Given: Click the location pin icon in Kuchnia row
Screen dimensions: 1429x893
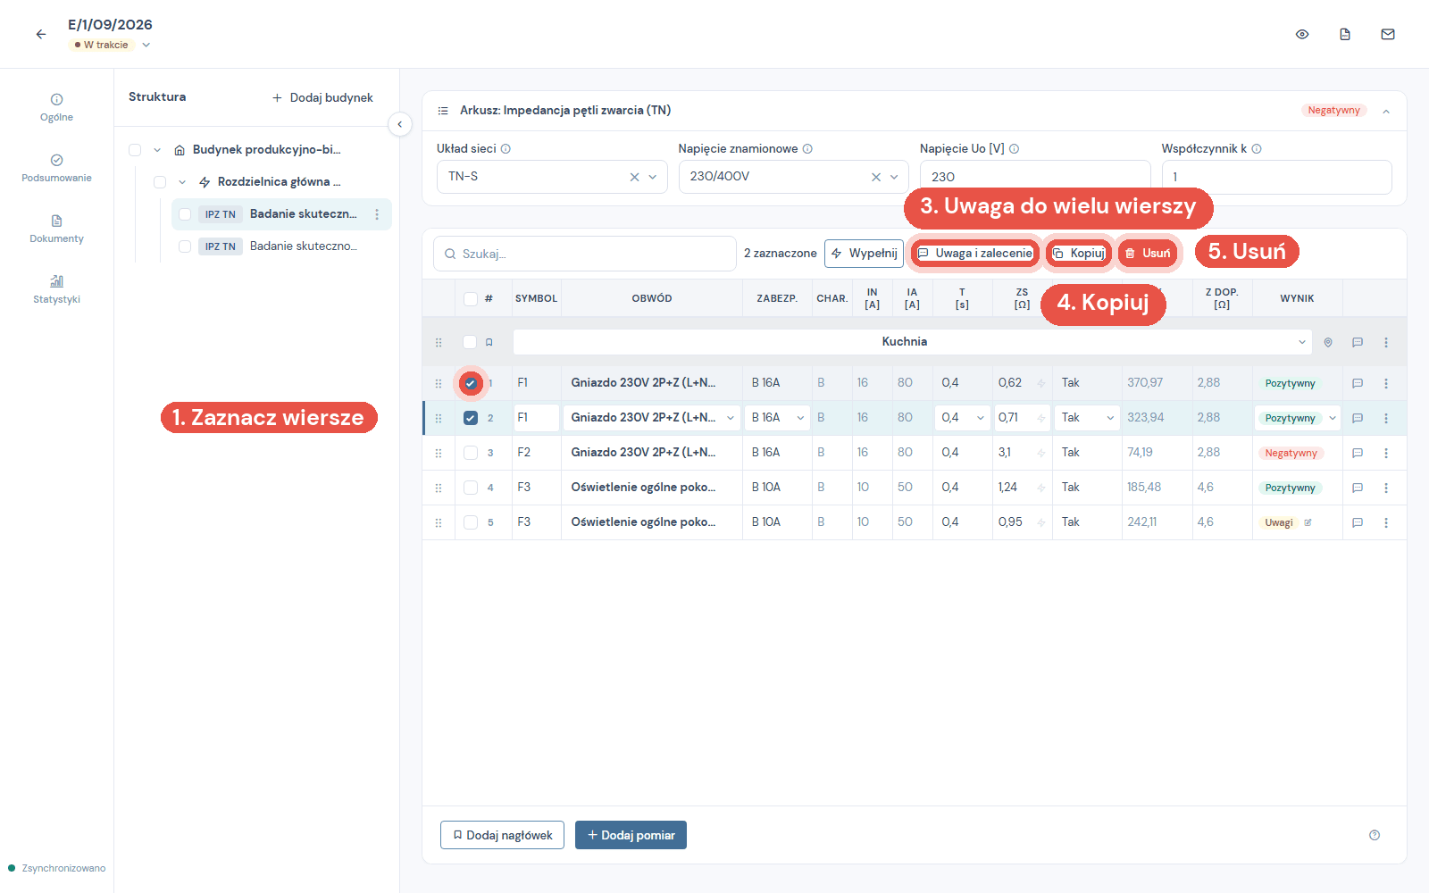Looking at the screenshot, I should point(1328,342).
